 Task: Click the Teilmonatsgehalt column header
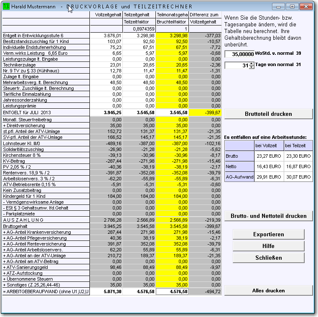172,15
